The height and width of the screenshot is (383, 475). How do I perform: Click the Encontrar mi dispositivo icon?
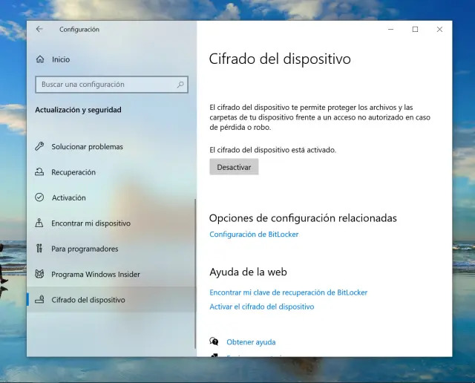point(39,223)
